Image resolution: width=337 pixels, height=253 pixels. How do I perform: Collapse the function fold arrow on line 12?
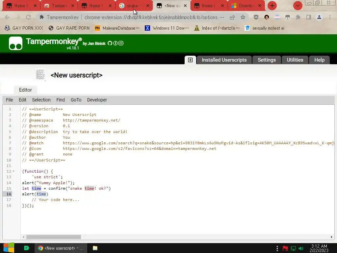13,171
